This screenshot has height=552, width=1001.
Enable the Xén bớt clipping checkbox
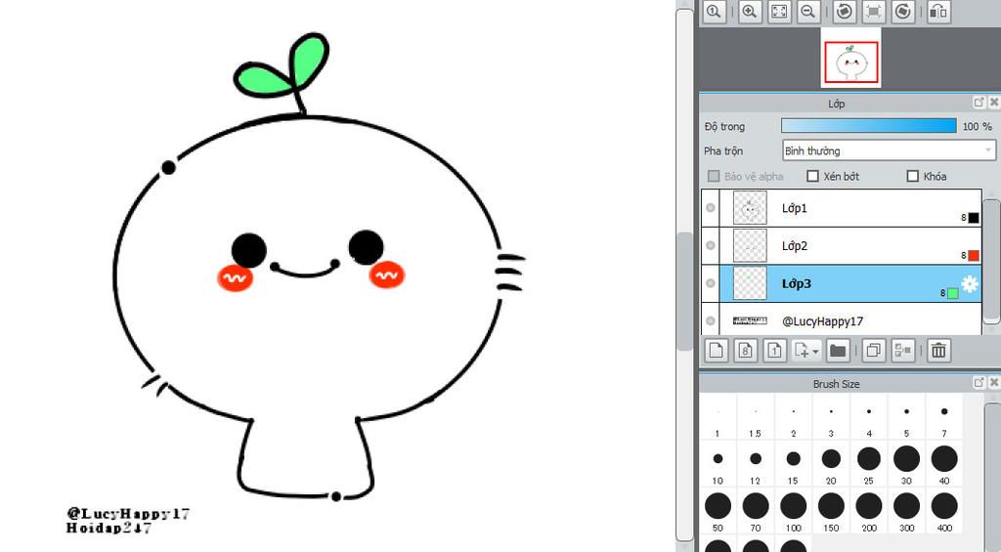click(812, 176)
